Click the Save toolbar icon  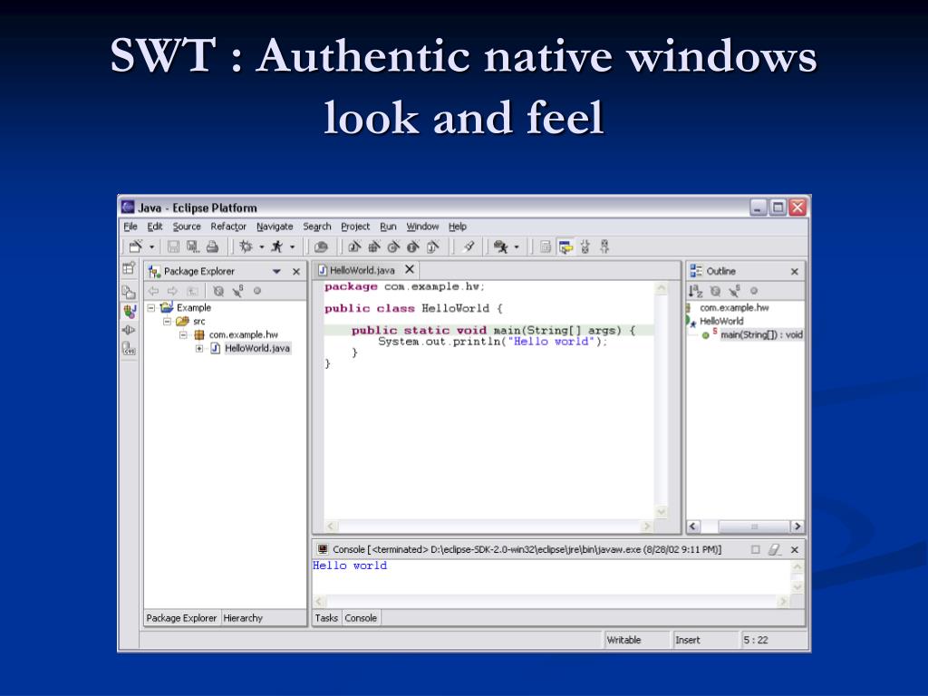tap(173, 246)
